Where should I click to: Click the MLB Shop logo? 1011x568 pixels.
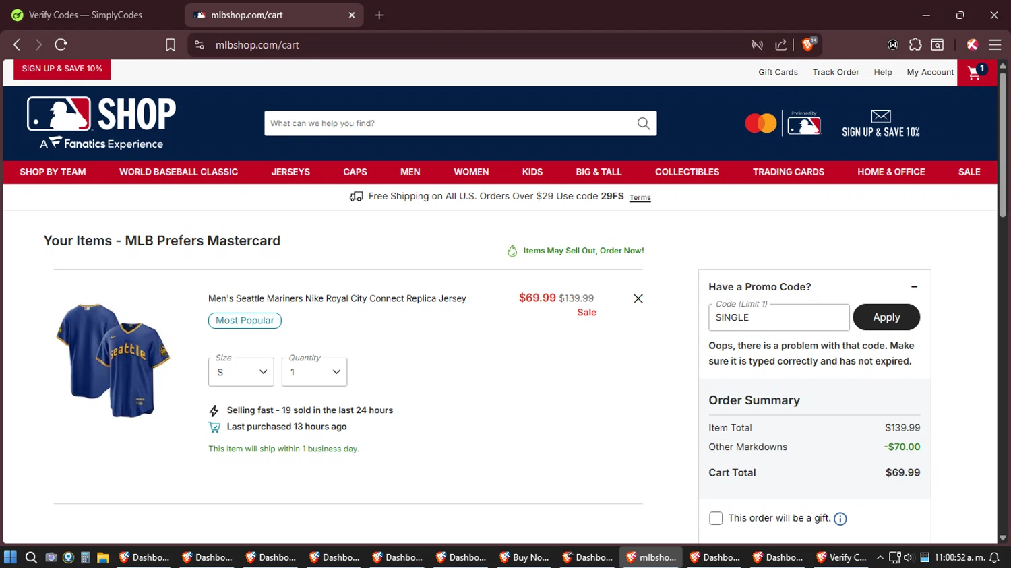(x=101, y=123)
